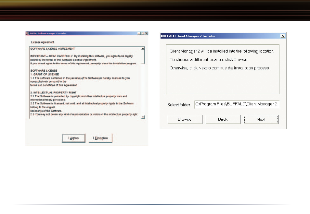Minimize the License Agreement window
This screenshot has height=214, width=310.
(139, 33)
